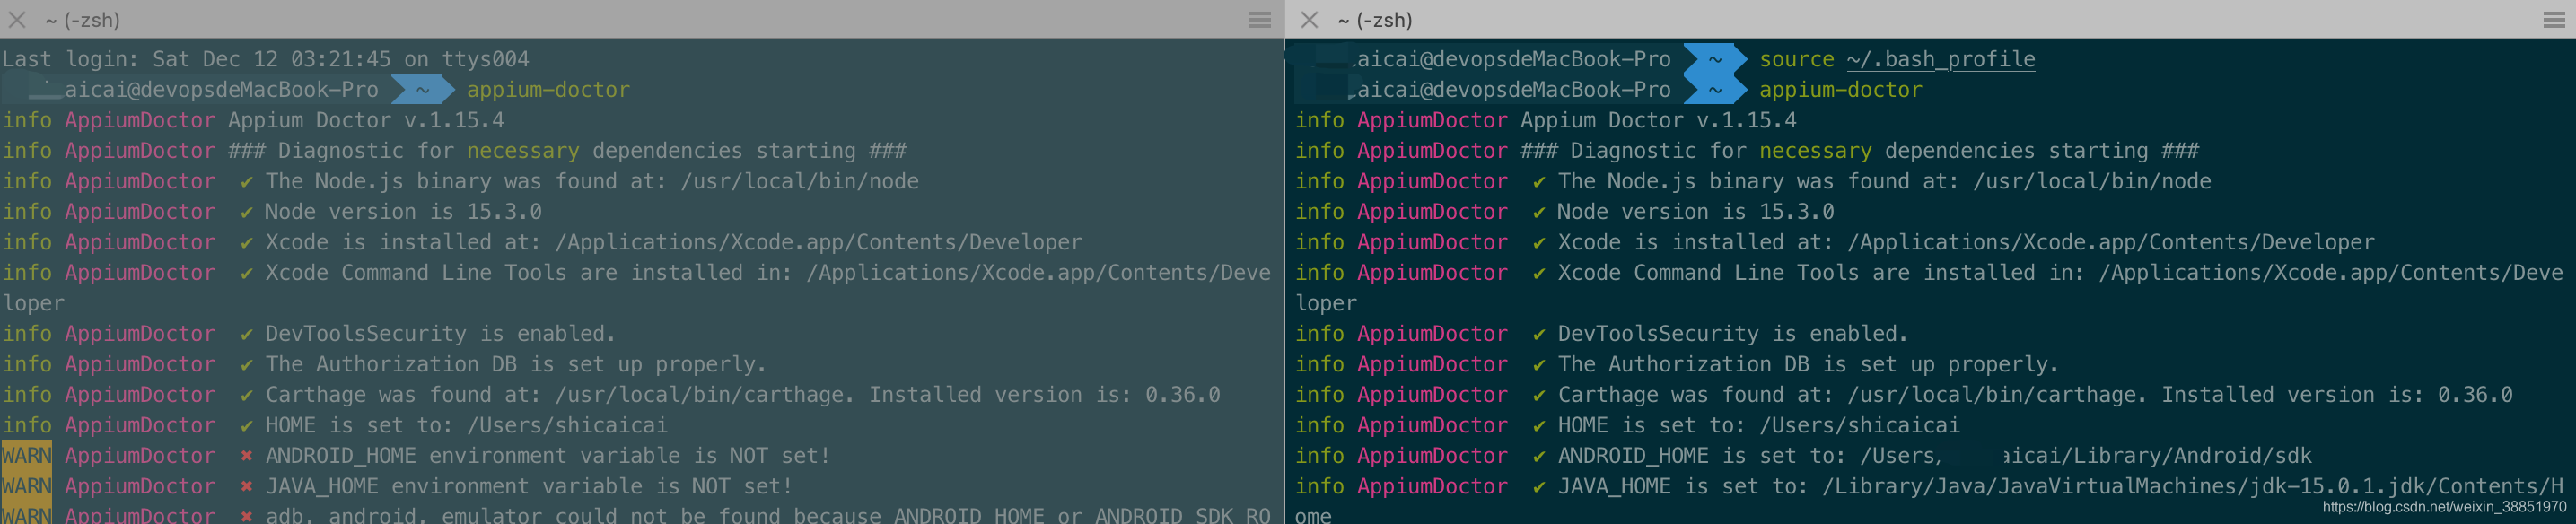
Task: Click "JAVA_HOME is set to" line, right pane
Action: point(2060,486)
